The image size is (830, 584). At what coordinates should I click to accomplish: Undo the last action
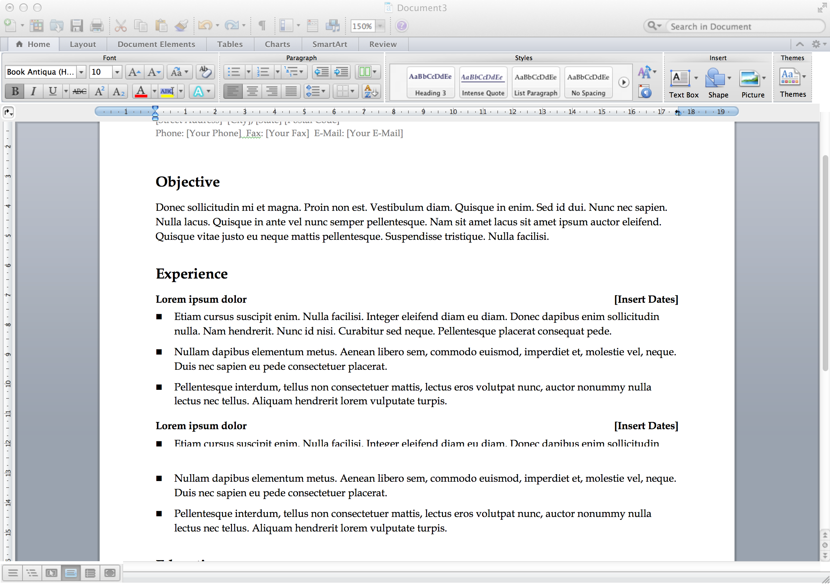click(205, 26)
